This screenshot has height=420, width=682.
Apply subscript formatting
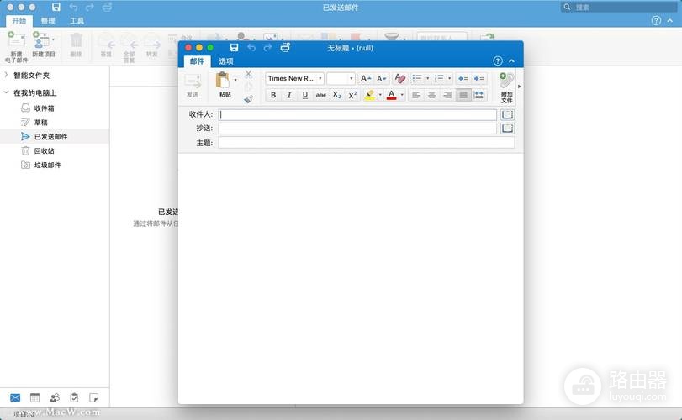click(x=337, y=95)
